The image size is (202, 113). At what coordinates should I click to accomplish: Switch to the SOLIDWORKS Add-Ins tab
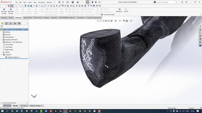click(x=67, y=18)
